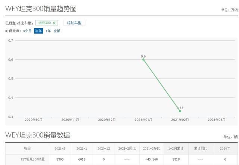
Task: Click the 3300 sales cell
Action: click(x=60, y=159)
